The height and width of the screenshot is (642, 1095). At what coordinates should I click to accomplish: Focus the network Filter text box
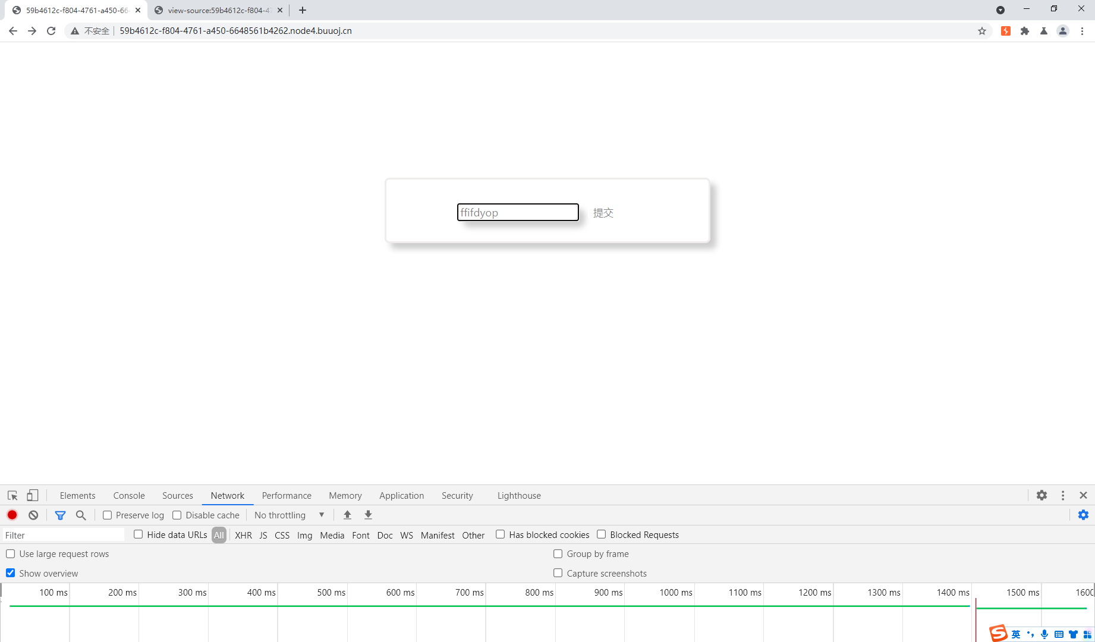(x=64, y=535)
